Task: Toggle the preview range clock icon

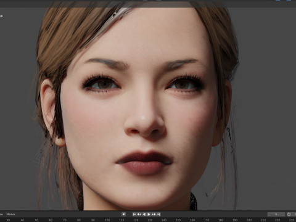Action: [289, 214]
